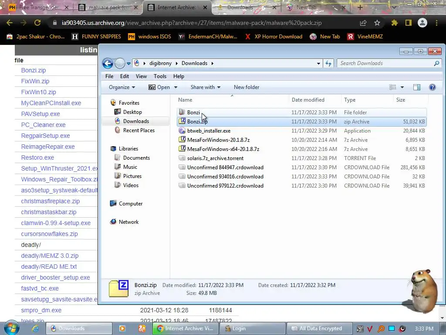
Task: Click the Open button with 7z icon
Action: tap(159, 87)
